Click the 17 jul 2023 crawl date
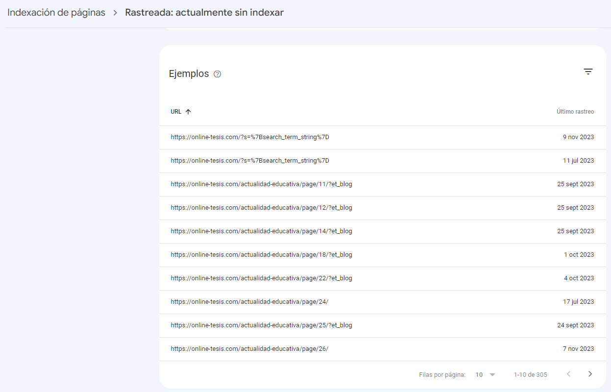Image resolution: width=611 pixels, height=392 pixels. coord(578,302)
